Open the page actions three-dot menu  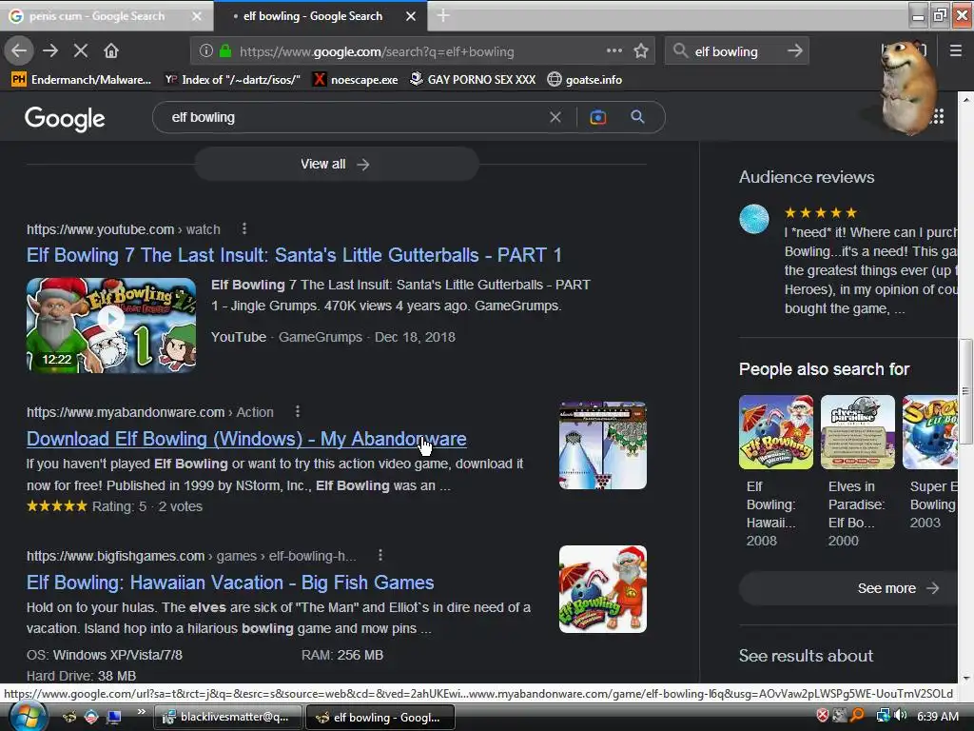pos(614,50)
